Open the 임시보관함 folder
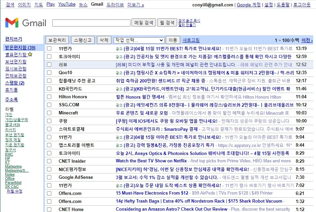The image size is (316, 212). click(16, 68)
